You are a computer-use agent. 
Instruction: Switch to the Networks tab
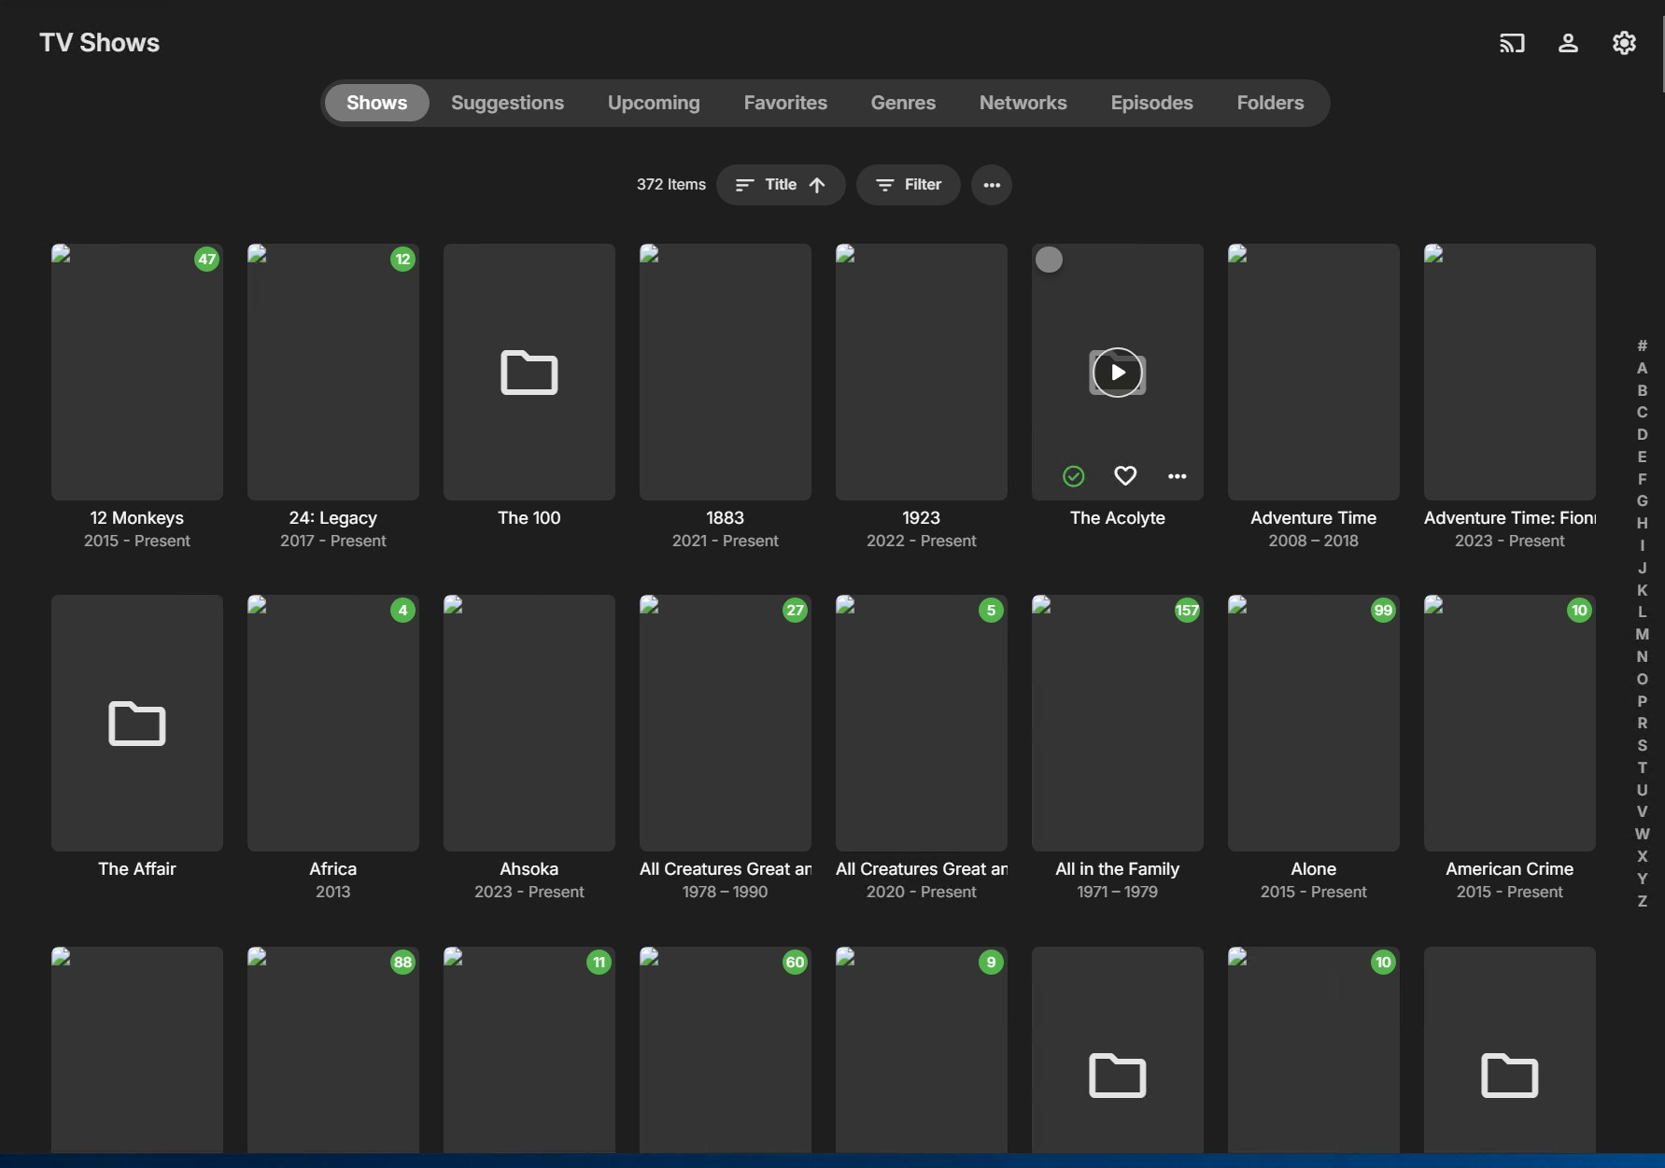tap(1023, 103)
